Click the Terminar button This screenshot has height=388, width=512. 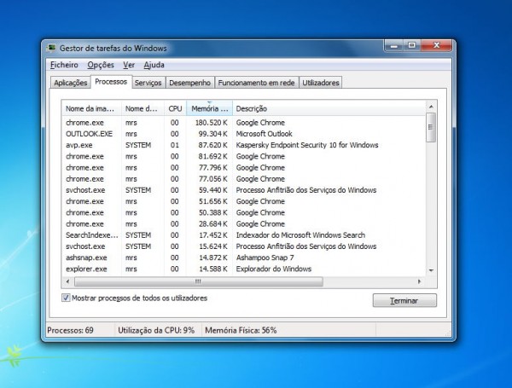click(x=404, y=300)
